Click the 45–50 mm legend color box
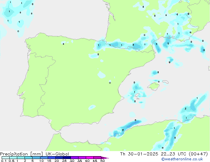210x162 pixels. pos(97,158)
